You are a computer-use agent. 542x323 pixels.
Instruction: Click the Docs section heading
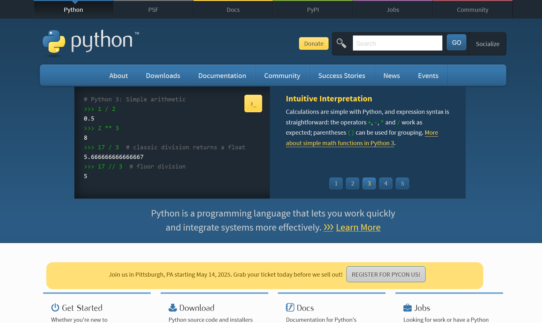click(305, 308)
